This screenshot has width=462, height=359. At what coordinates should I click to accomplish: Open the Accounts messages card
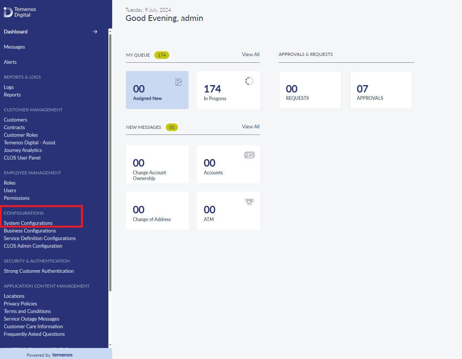click(228, 164)
